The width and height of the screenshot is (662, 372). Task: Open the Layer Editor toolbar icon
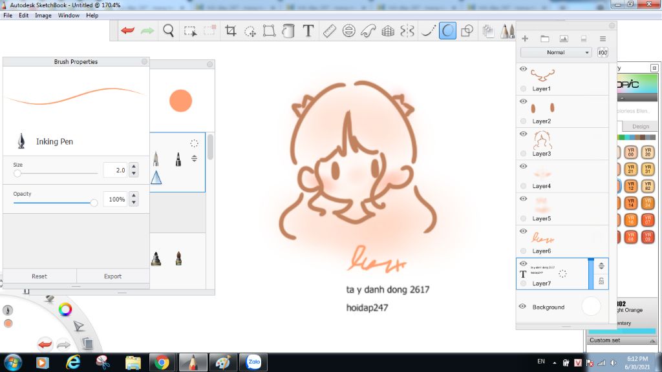(487, 31)
